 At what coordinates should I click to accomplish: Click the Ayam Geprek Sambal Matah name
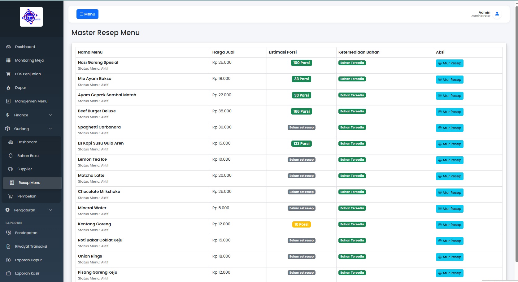coord(107,95)
